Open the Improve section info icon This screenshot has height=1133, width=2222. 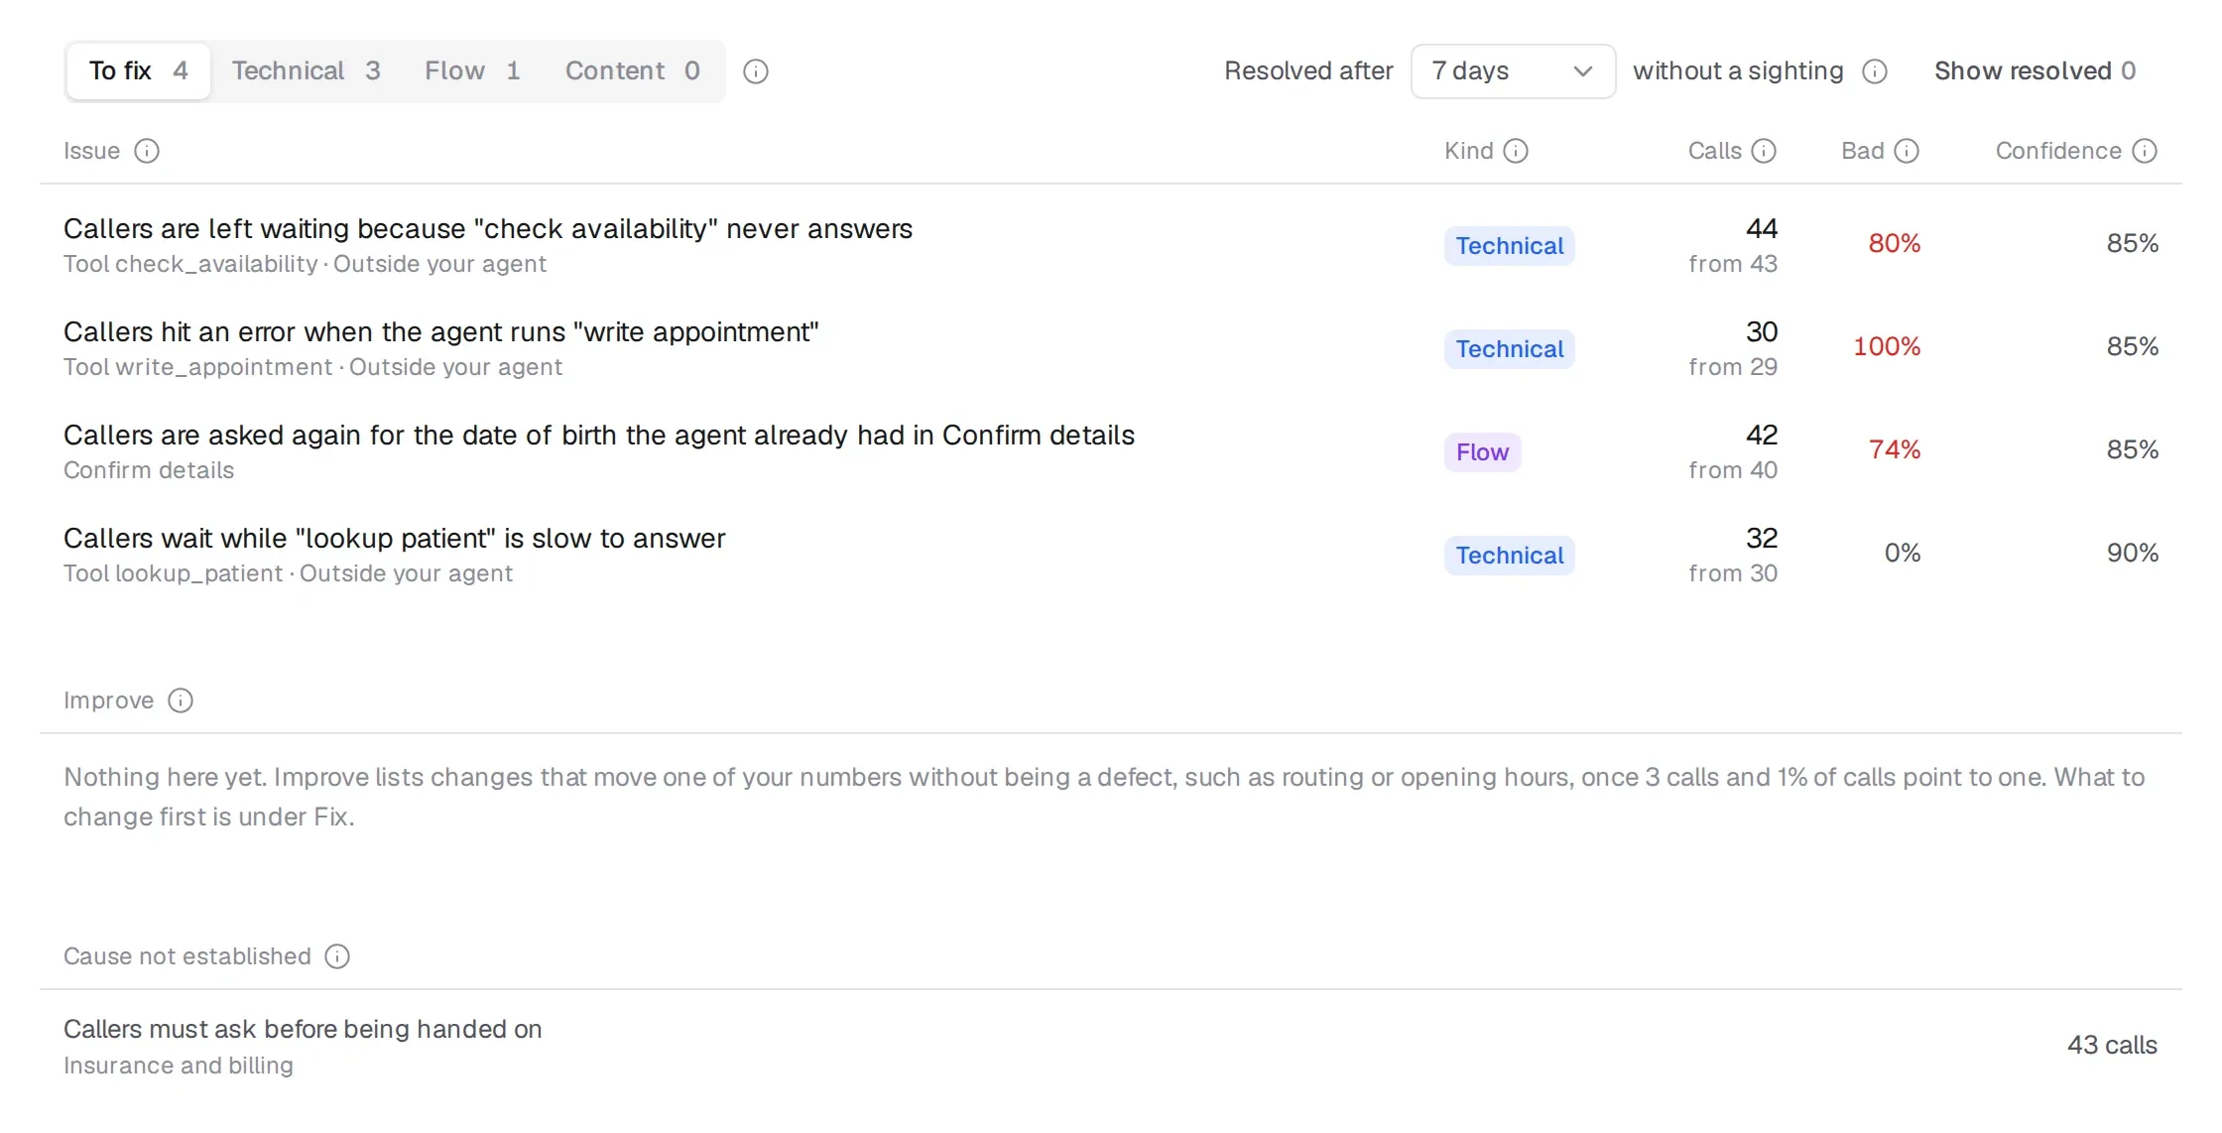pyautogui.click(x=181, y=700)
